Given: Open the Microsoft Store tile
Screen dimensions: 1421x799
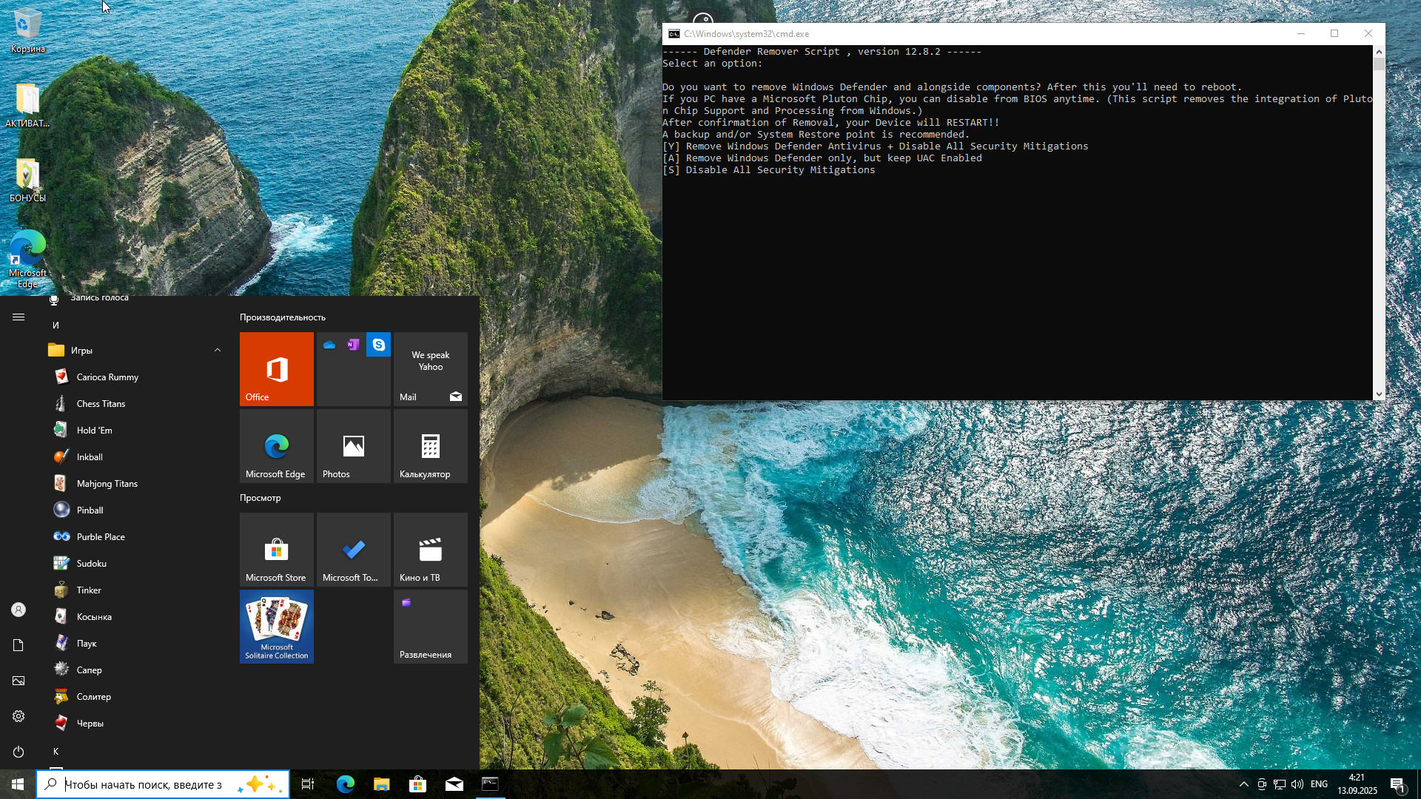Looking at the screenshot, I should [x=276, y=549].
